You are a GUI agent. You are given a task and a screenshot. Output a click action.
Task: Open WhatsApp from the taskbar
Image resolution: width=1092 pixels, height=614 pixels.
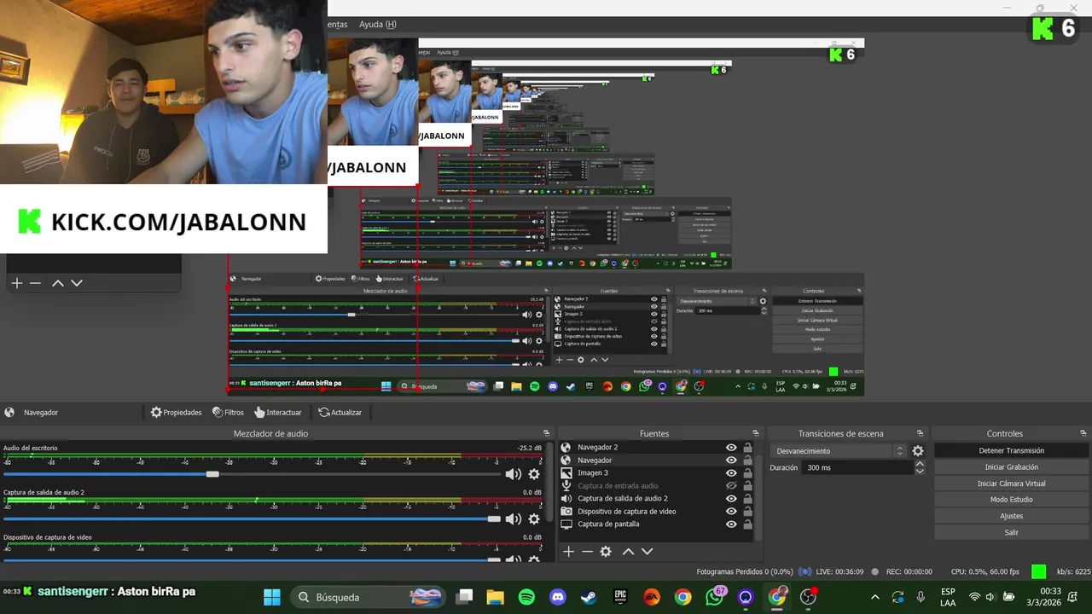tap(714, 597)
